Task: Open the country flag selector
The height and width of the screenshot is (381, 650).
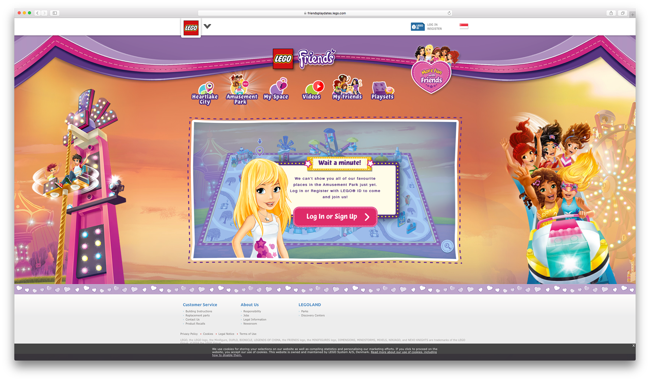Action: 464,26
